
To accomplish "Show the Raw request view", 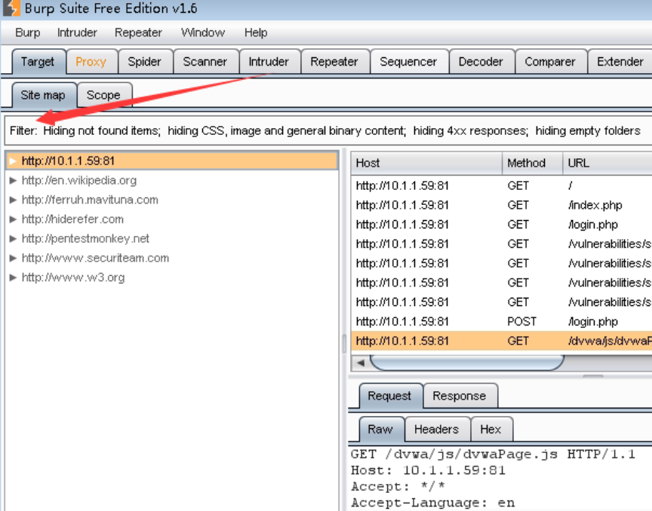I will tap(380, 429).
